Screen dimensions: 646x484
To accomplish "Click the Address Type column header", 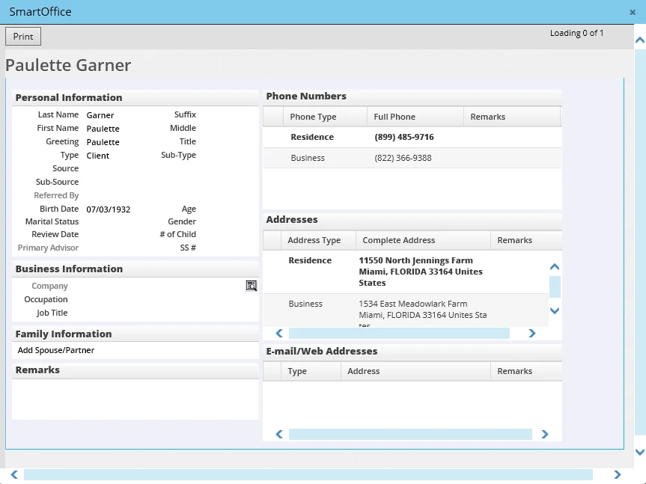I will (314, 240).
